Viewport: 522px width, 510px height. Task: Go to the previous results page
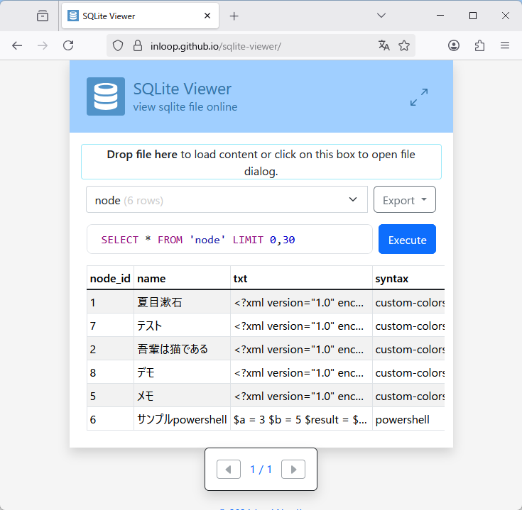229,469
